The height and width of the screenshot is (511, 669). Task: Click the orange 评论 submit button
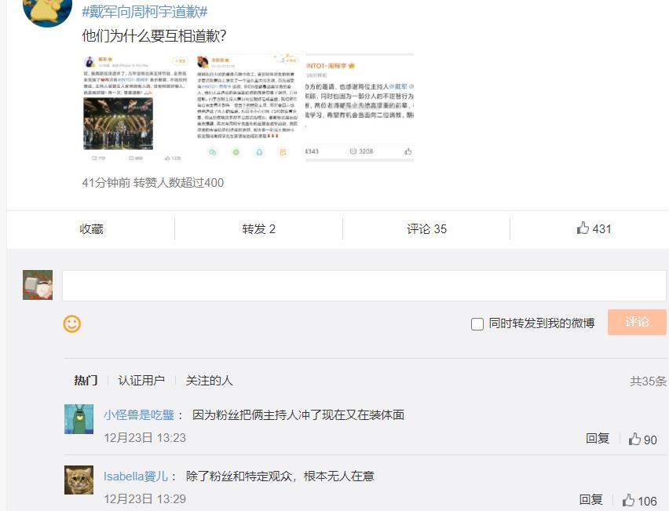click(638, 323)
